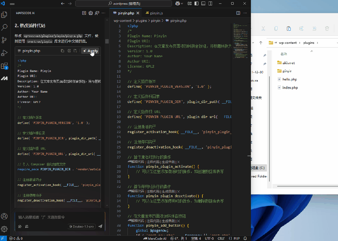The height and width of the screenshot is (241, 338).
Task: Expand chevron after plugins in Explorer address bar
Action: pos(317,43)
